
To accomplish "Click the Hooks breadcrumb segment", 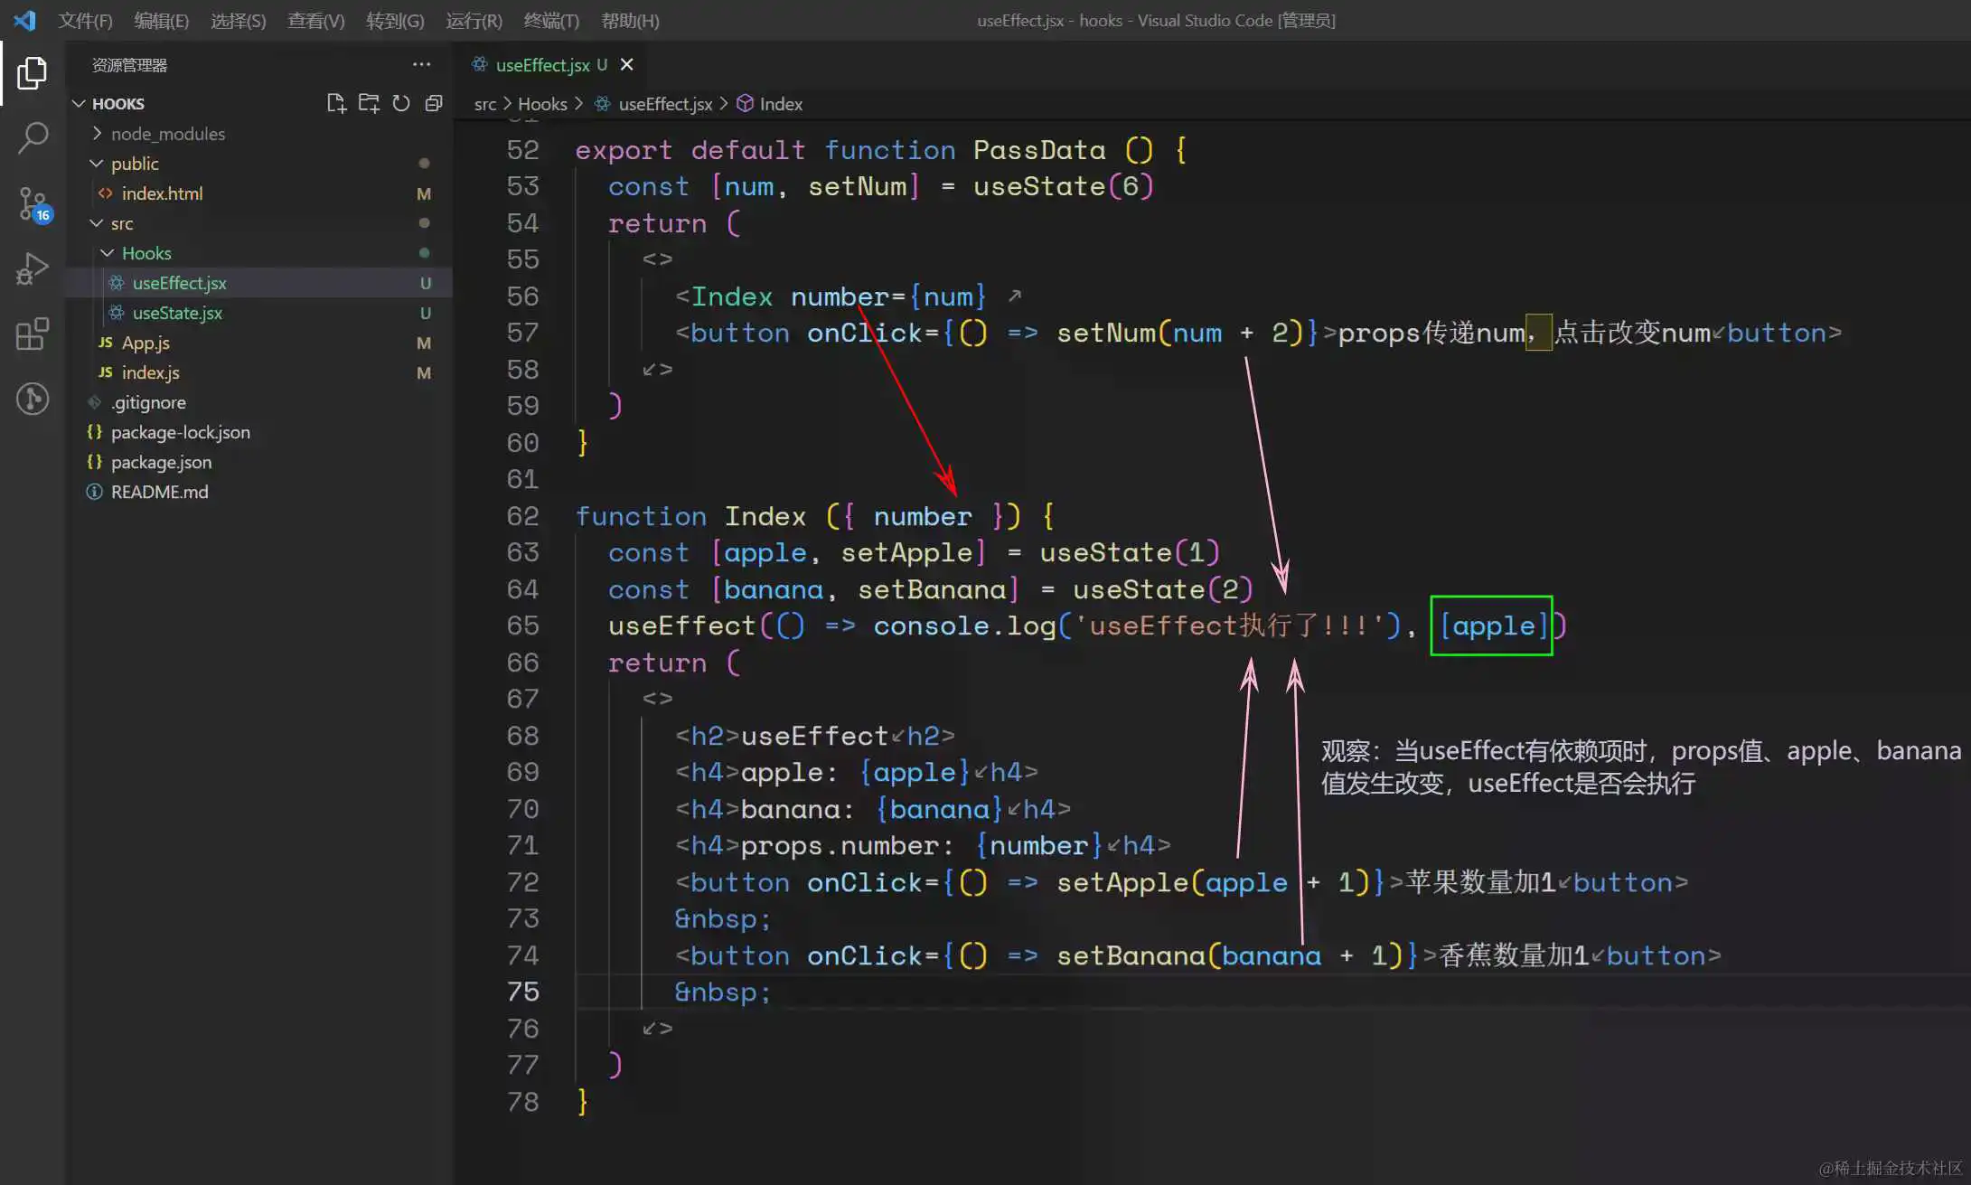I will click(542, 103).
